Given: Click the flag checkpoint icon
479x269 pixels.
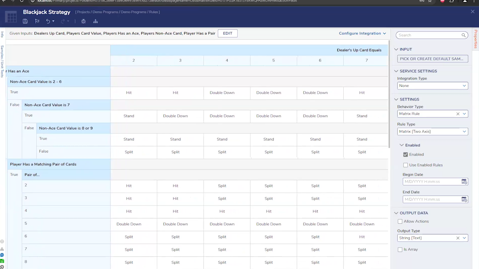Looking at the screenshot, I should coord(37,21).
